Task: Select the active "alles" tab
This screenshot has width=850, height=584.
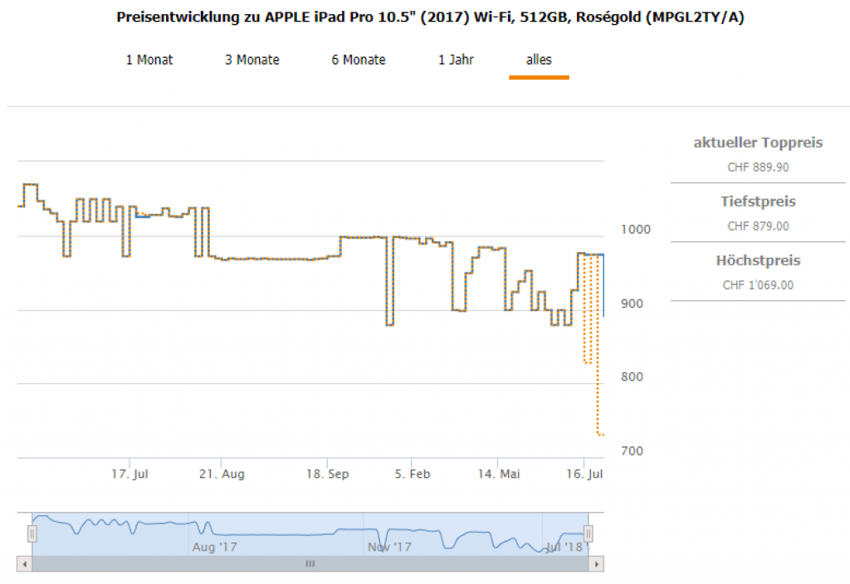Action: [x=539, y=60]
